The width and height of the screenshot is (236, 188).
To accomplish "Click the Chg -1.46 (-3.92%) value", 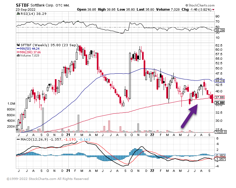I will [x=196, y=9].
